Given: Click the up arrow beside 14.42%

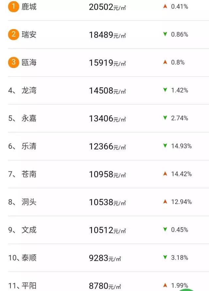Looking at the screenshot, I should pos(165,174).
